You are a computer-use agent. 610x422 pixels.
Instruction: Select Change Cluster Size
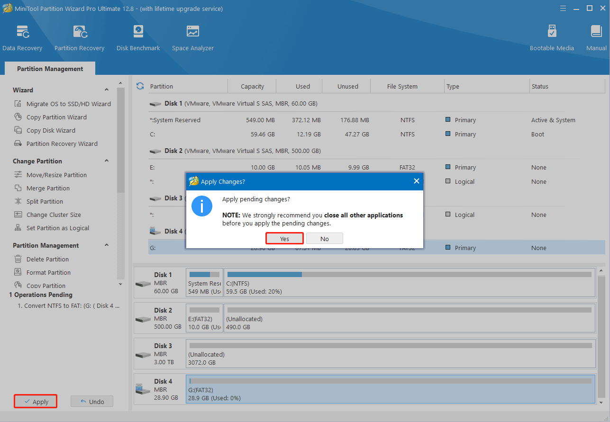pyautogui.click(x=48, y=215)
